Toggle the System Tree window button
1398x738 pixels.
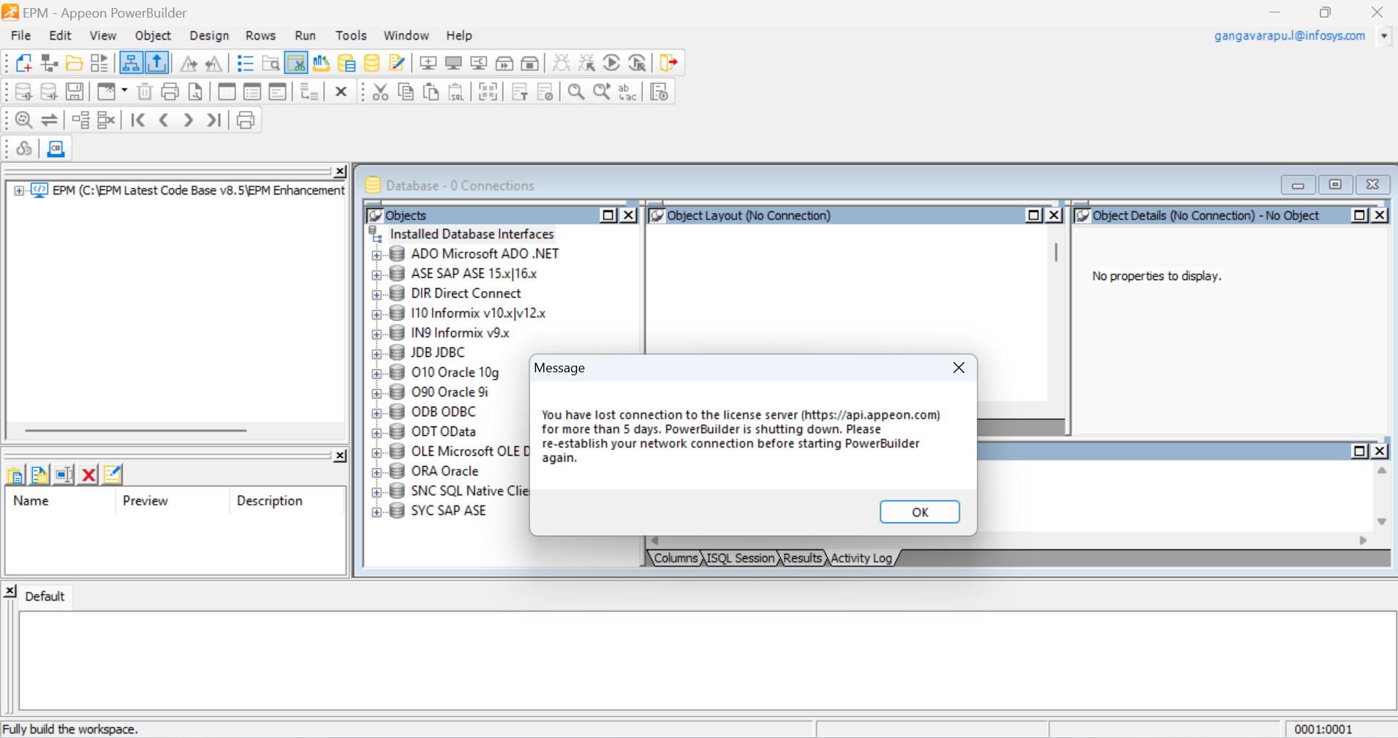(x=131, y=63)
